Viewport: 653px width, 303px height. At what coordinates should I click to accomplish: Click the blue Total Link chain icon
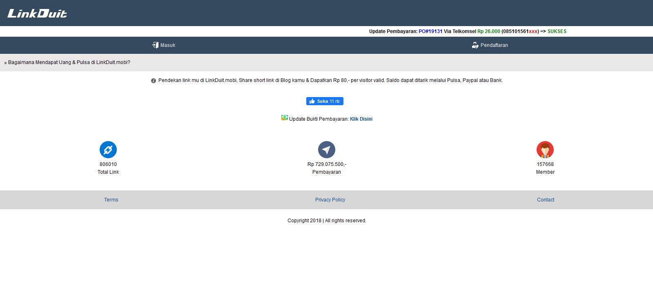coord(108,150)
